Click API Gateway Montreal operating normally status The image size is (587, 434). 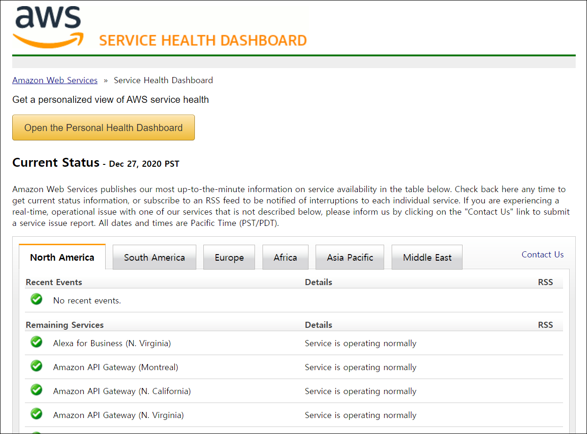coord(361,367)
